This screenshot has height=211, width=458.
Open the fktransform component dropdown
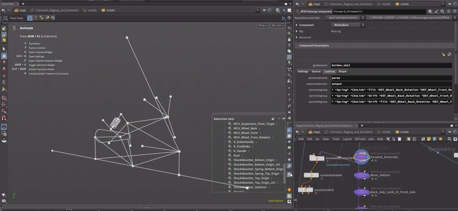pos(348,25)
